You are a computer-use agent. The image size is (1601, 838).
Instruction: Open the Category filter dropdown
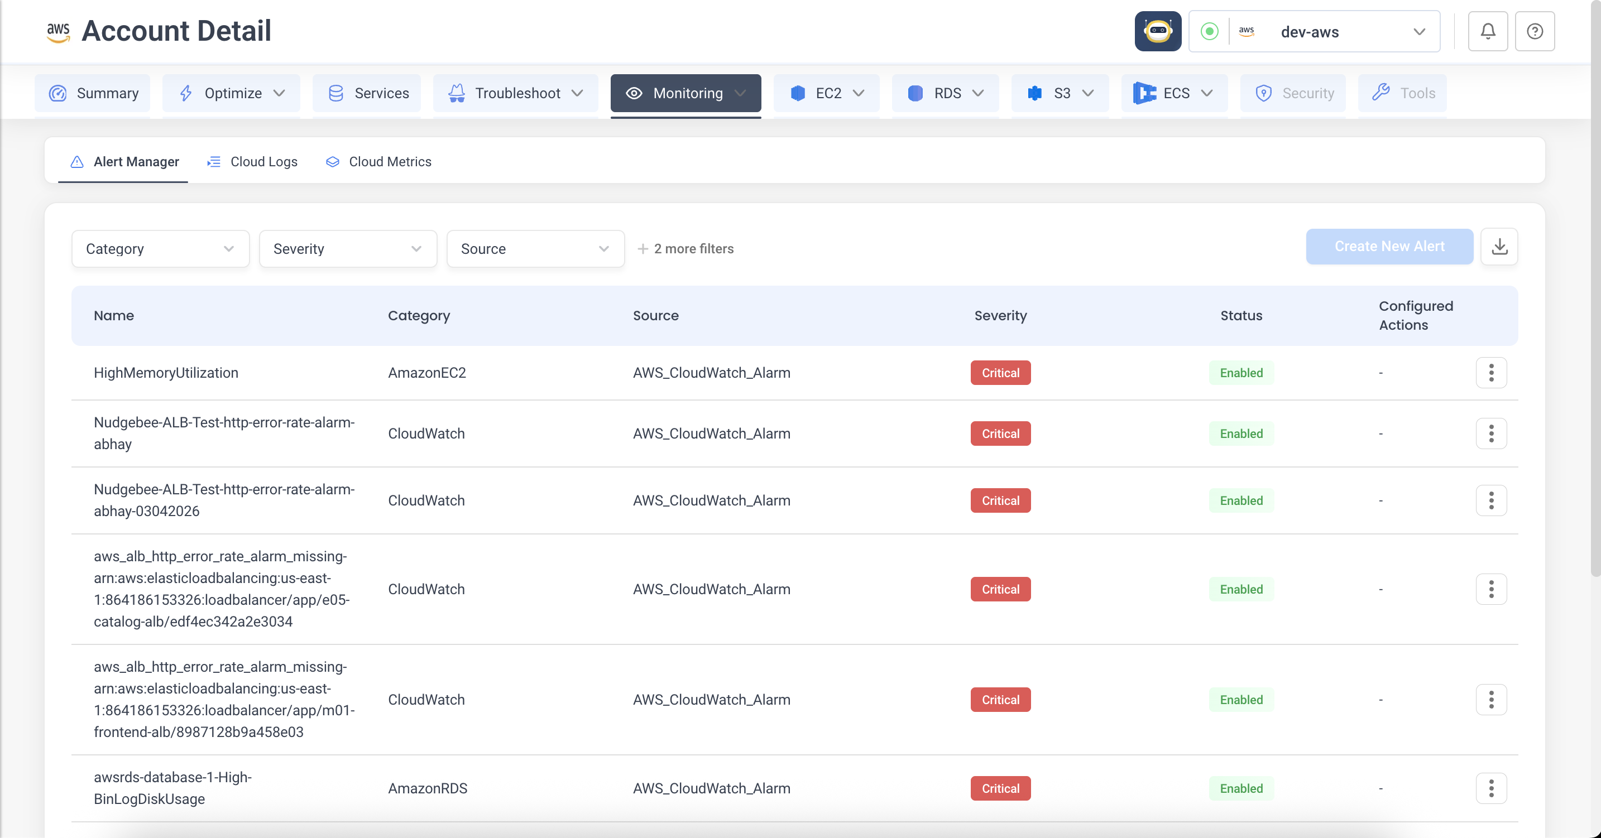(x=160, y=249)
